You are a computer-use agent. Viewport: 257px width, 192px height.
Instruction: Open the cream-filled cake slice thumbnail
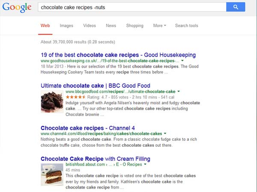(x=52, y=174)
